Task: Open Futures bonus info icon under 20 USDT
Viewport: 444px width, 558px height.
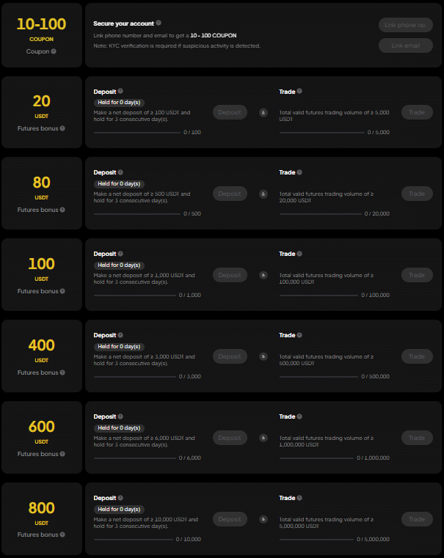Action: [x=62, y=128]
